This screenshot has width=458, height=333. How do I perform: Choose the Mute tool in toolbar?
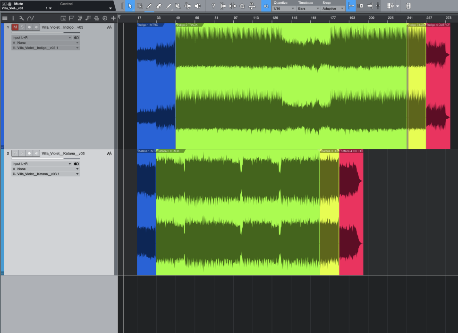pyautogui.click(x=178, y=6)
